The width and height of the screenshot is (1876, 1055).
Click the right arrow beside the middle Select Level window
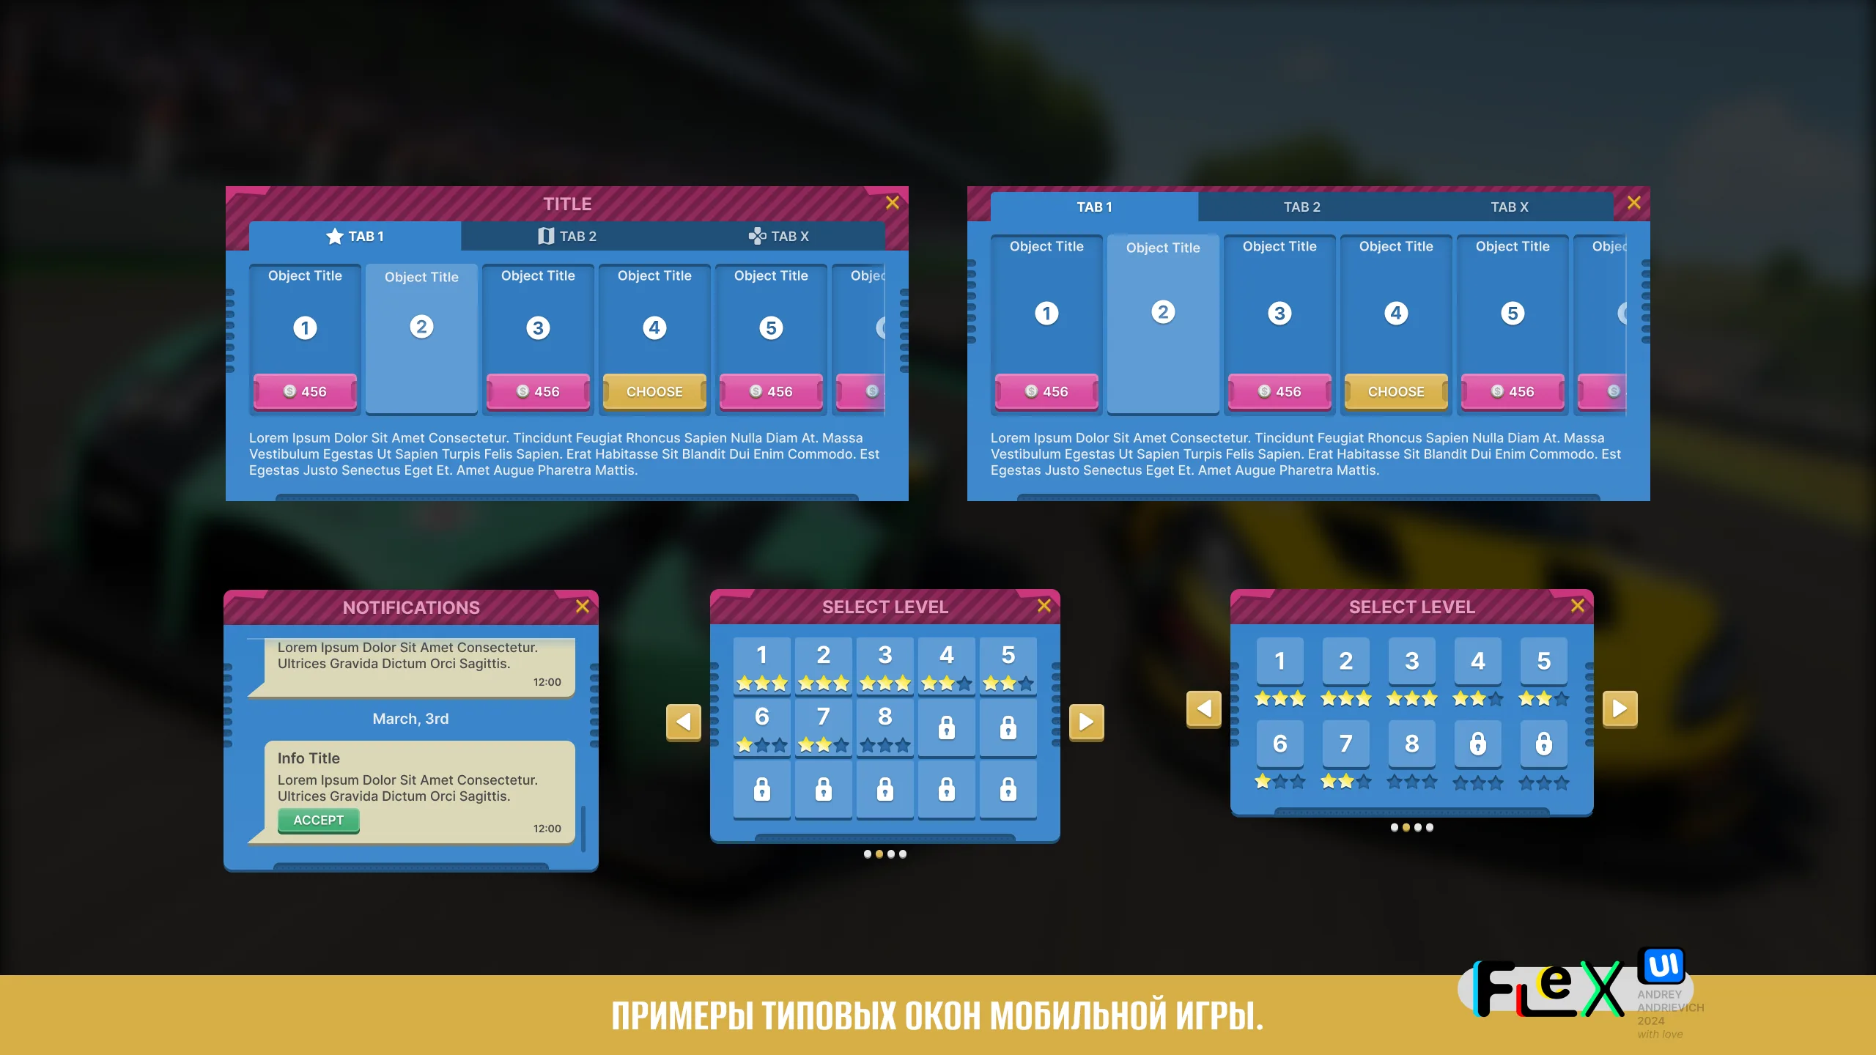(1086, 722)
